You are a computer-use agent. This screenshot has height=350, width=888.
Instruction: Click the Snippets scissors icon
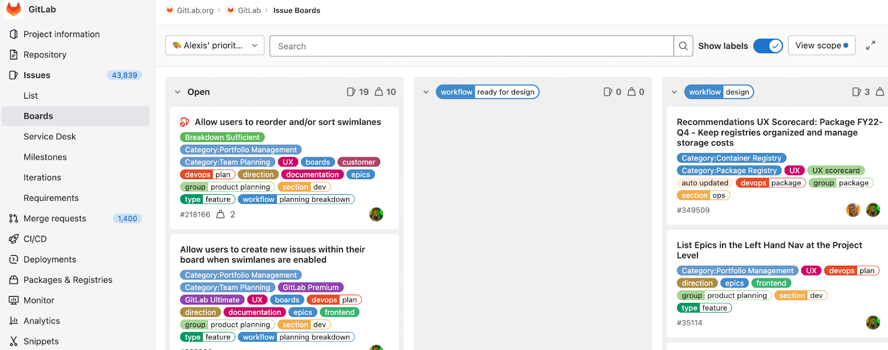click(14, 341)
